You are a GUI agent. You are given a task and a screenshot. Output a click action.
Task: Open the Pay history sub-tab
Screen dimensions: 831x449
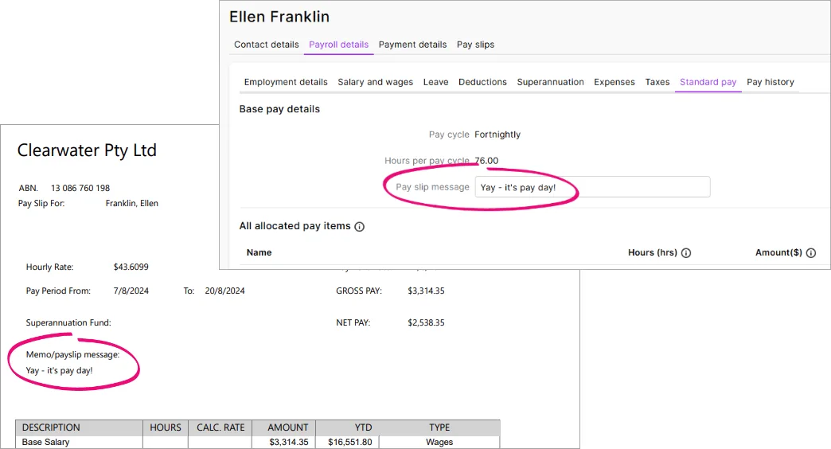(770, 82)
